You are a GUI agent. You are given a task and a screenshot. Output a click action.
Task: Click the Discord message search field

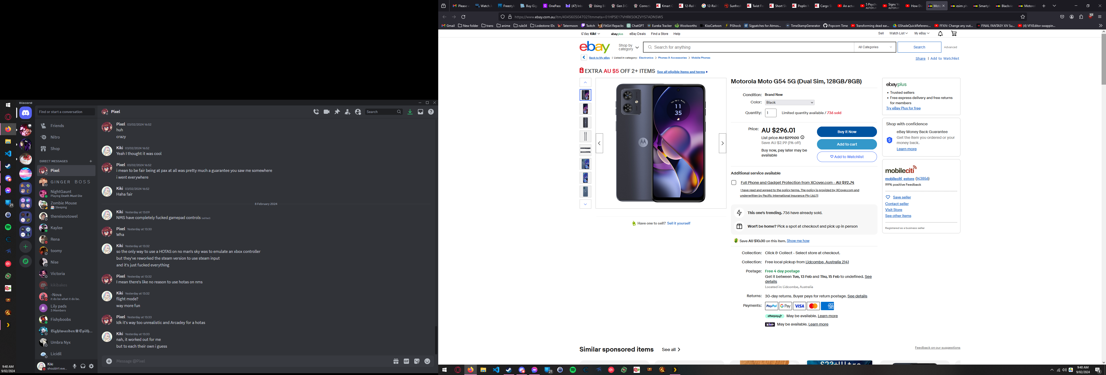tap(383, 112)
